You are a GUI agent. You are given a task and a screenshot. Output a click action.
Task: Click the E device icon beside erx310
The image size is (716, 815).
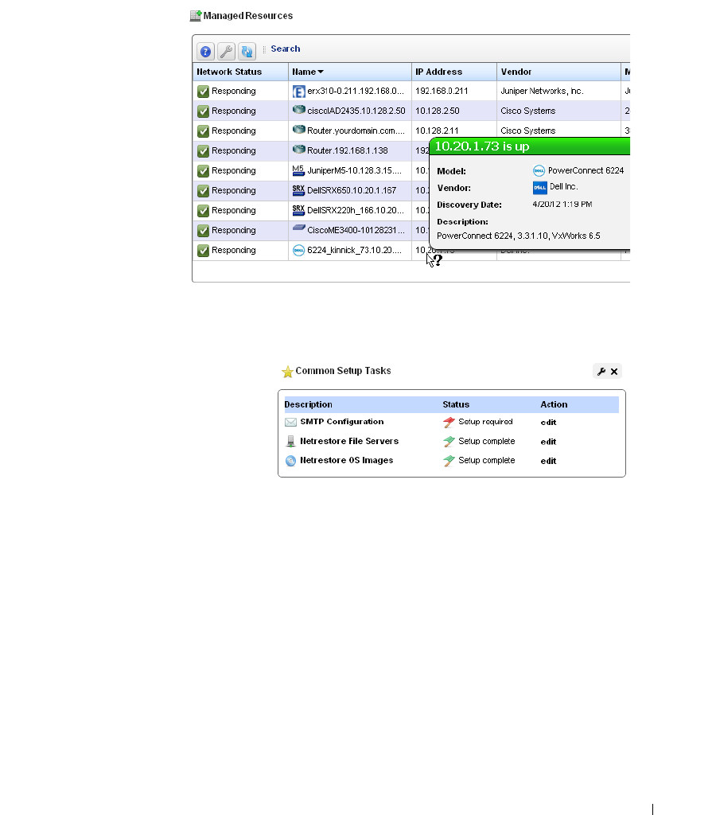[x=299, y=92]
